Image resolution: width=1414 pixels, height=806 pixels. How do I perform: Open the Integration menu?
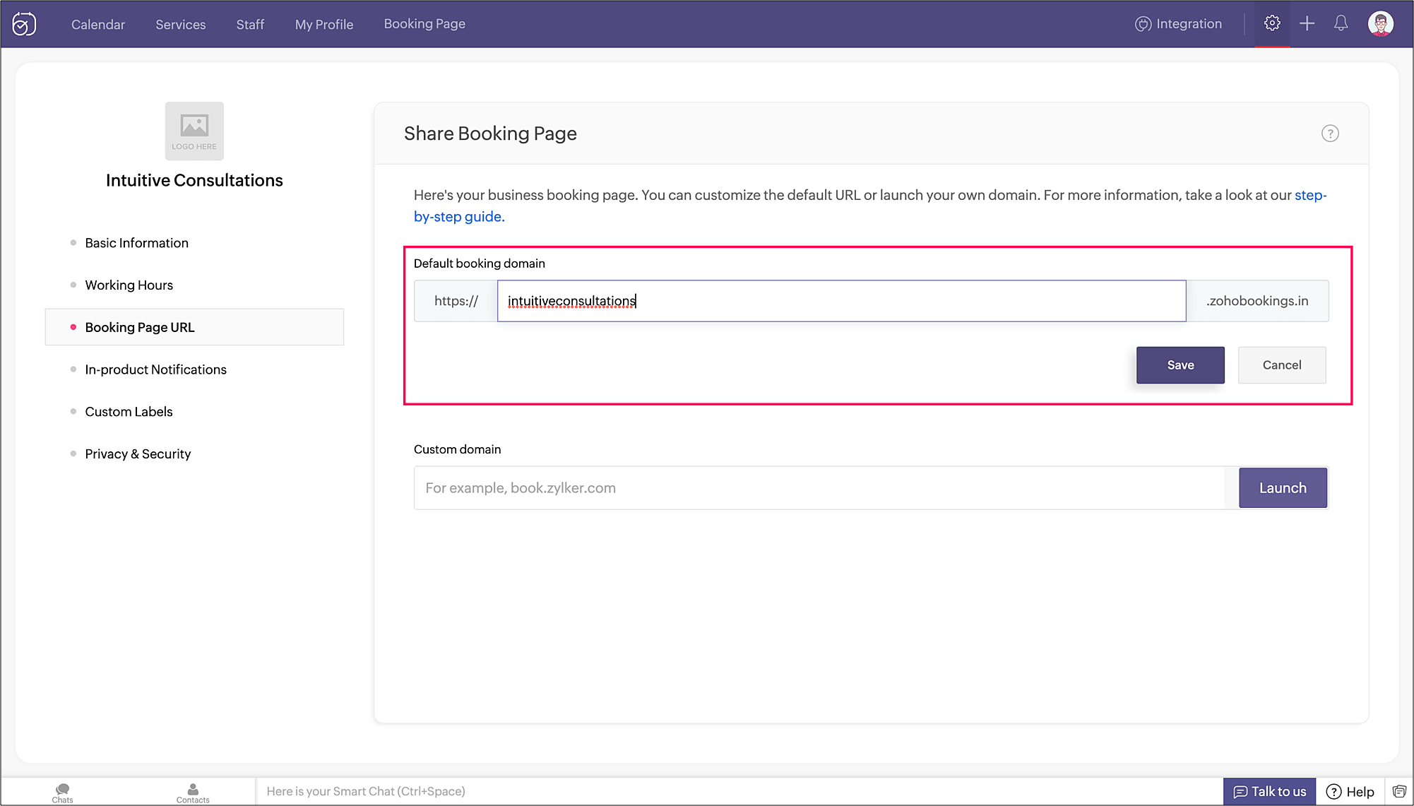(1178, 23)
